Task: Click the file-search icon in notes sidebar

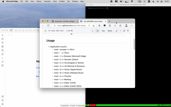Action: (2, 39)
